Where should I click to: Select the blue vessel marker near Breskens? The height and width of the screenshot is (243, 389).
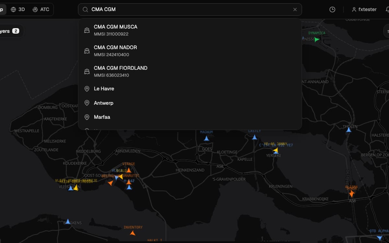tap(68, 222)
